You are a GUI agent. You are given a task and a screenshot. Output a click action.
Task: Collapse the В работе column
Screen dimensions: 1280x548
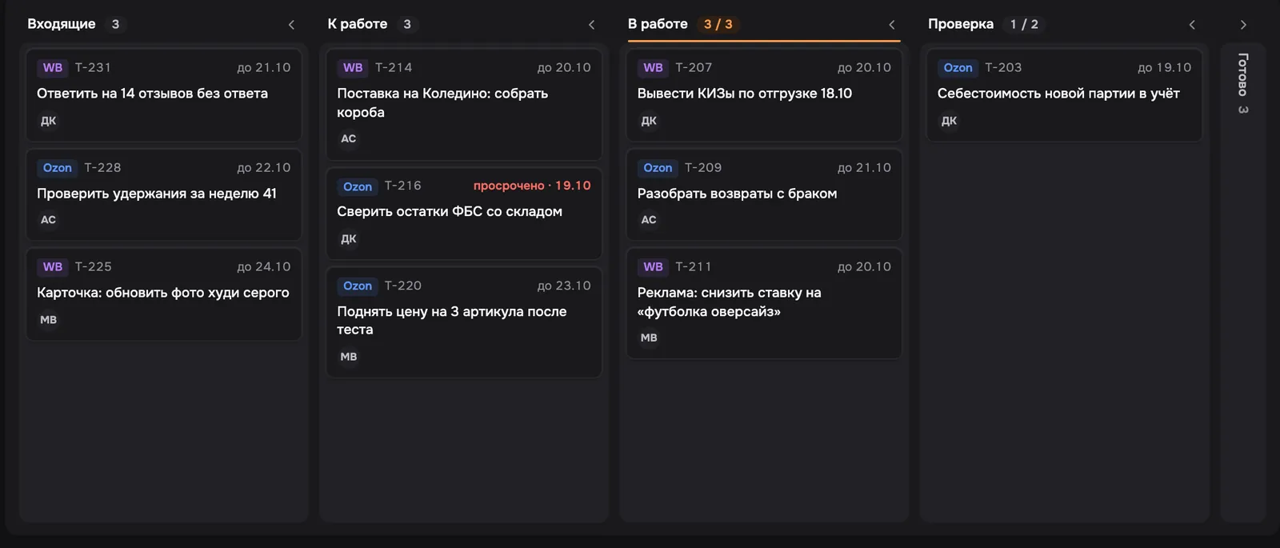coord(892,25)
